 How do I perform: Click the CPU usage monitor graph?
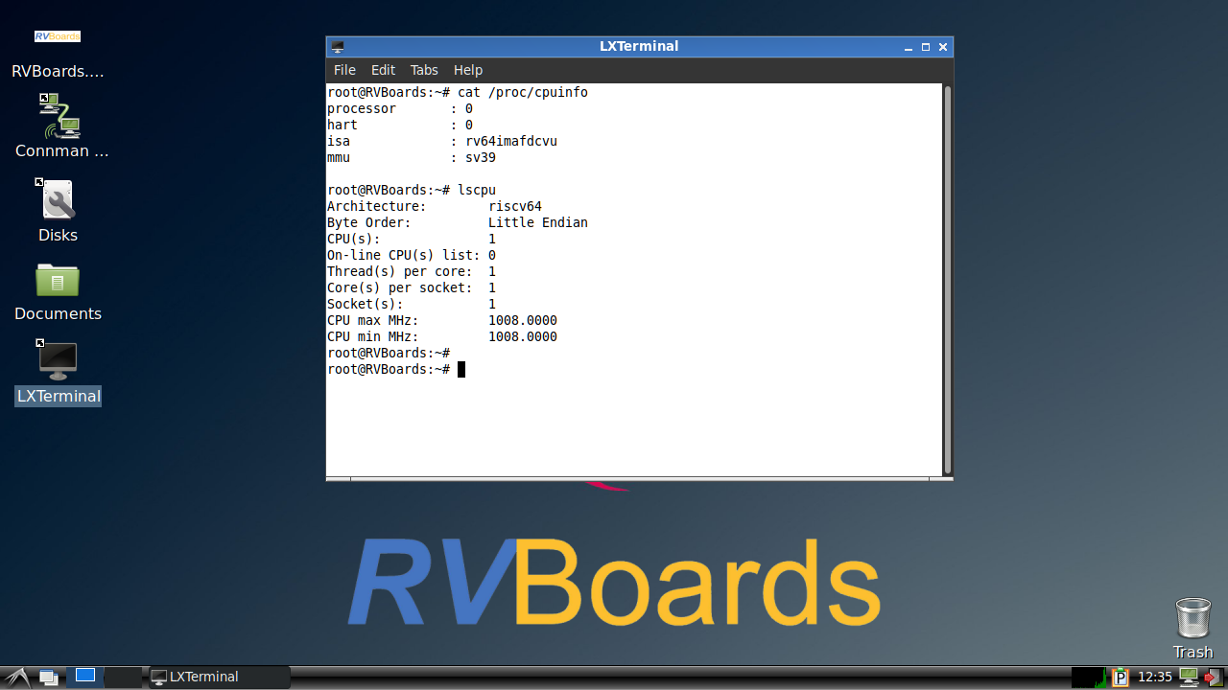tap(1089, 678)
